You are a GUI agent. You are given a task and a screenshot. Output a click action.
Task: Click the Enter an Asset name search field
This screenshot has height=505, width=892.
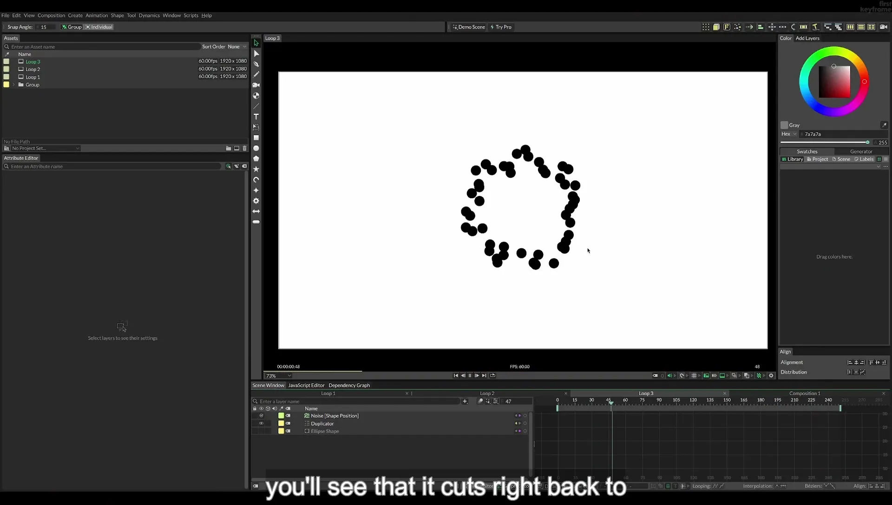point(102,46)
